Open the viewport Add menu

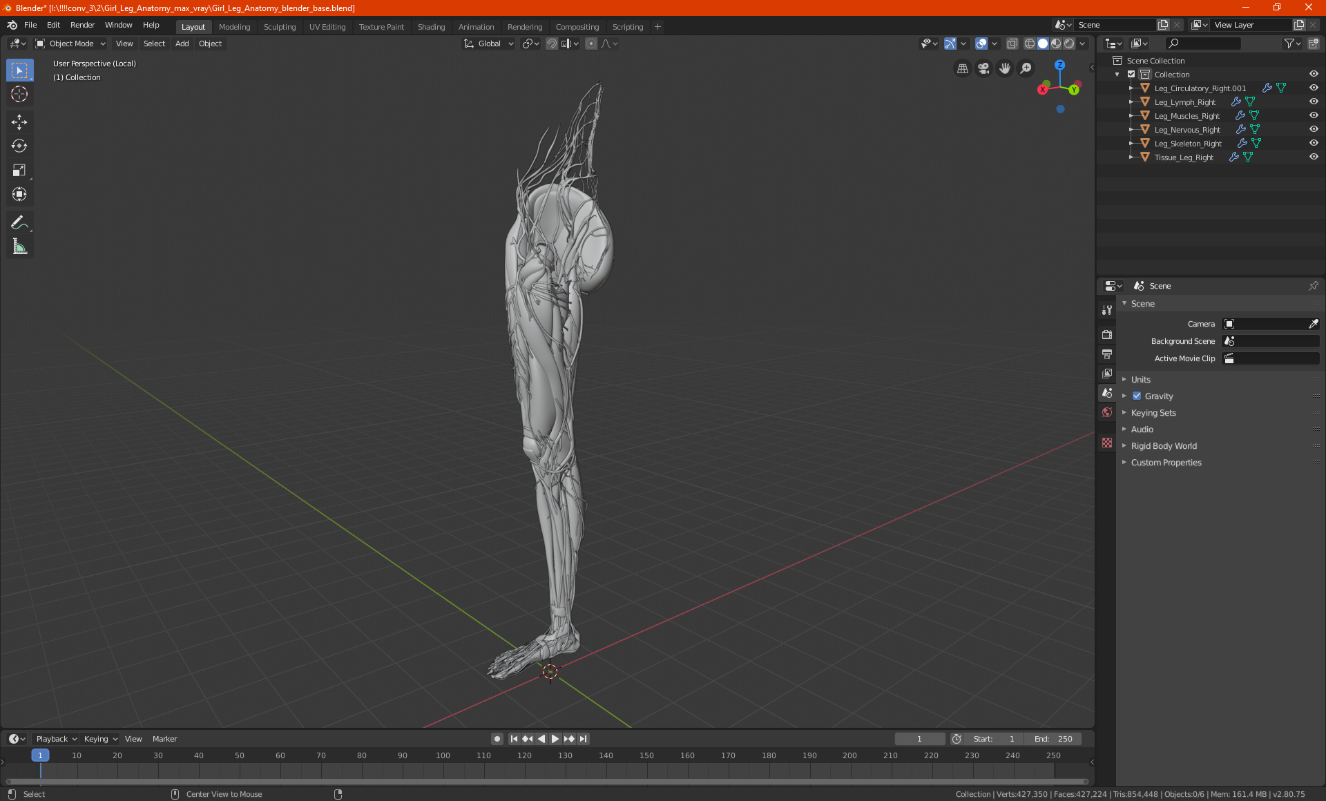182,44
